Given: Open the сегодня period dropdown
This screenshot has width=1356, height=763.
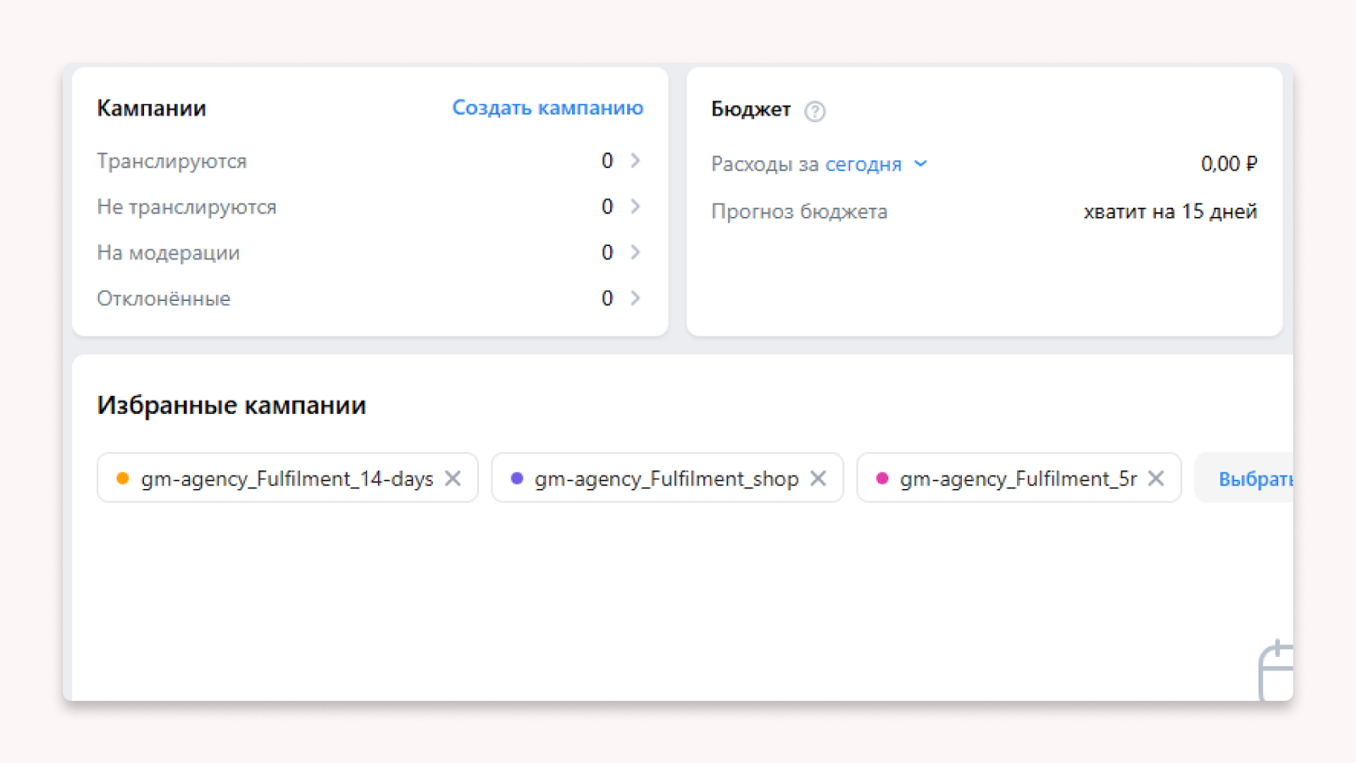Looking at the screenshot, I should [875, 164].
